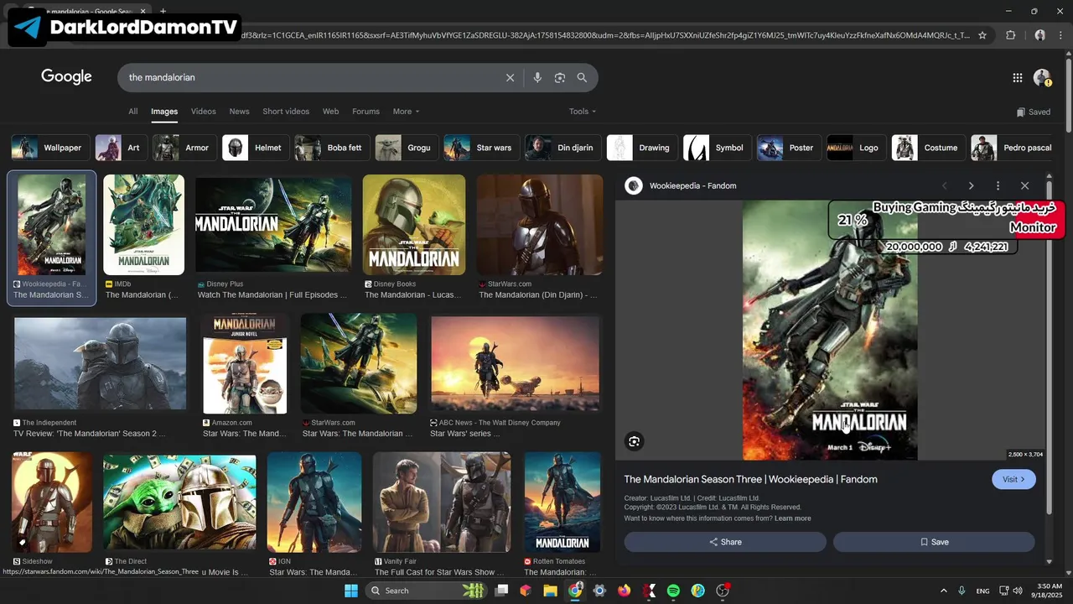The height and width of the screenshot is (604, 1073).
Task: Filter images by Din djarin chip
Action: (562, 148)
